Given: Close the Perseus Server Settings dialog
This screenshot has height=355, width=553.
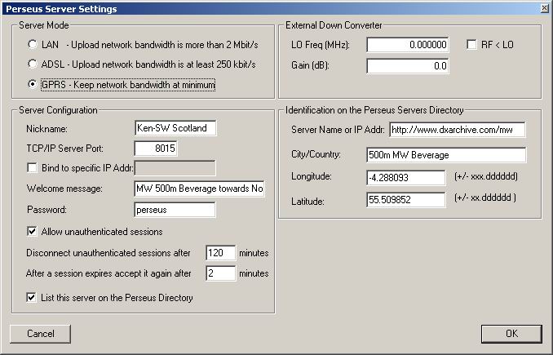Looking at the screenshot, I should [x=545, y=8].
